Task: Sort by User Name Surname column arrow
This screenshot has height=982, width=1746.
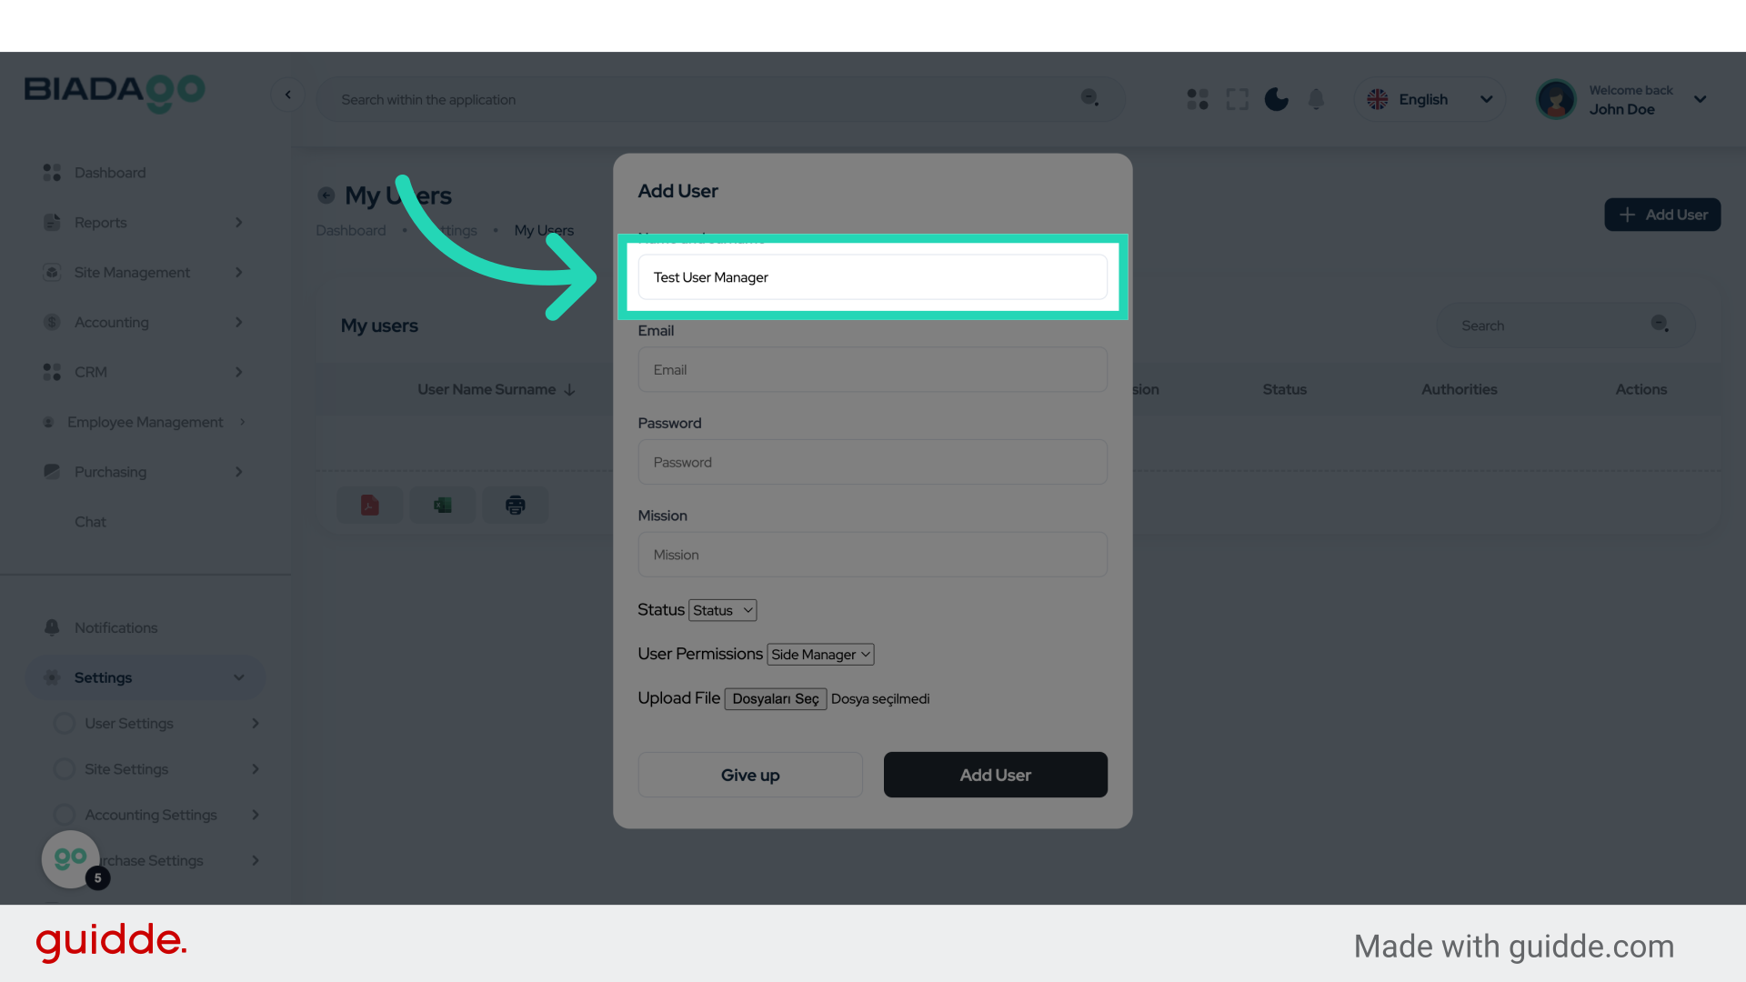Action: (569, 389)
